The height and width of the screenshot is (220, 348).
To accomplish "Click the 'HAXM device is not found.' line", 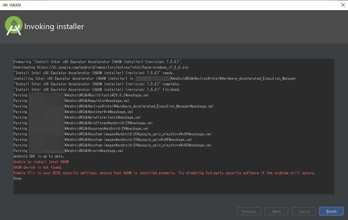I will 38,167.
